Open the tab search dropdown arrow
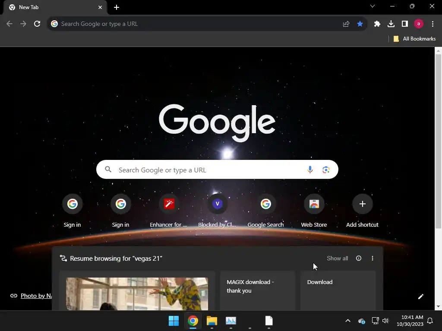The width and height of the screenshot is (442, 331). point(373,6)
